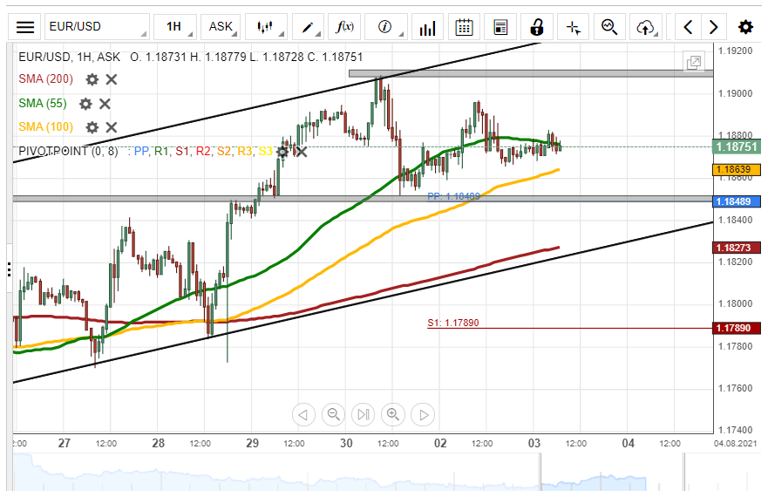Click the pivot price tag 1.18489
Image resolution: width=768 pixels, height=497 pixels.
coord(736,201)
